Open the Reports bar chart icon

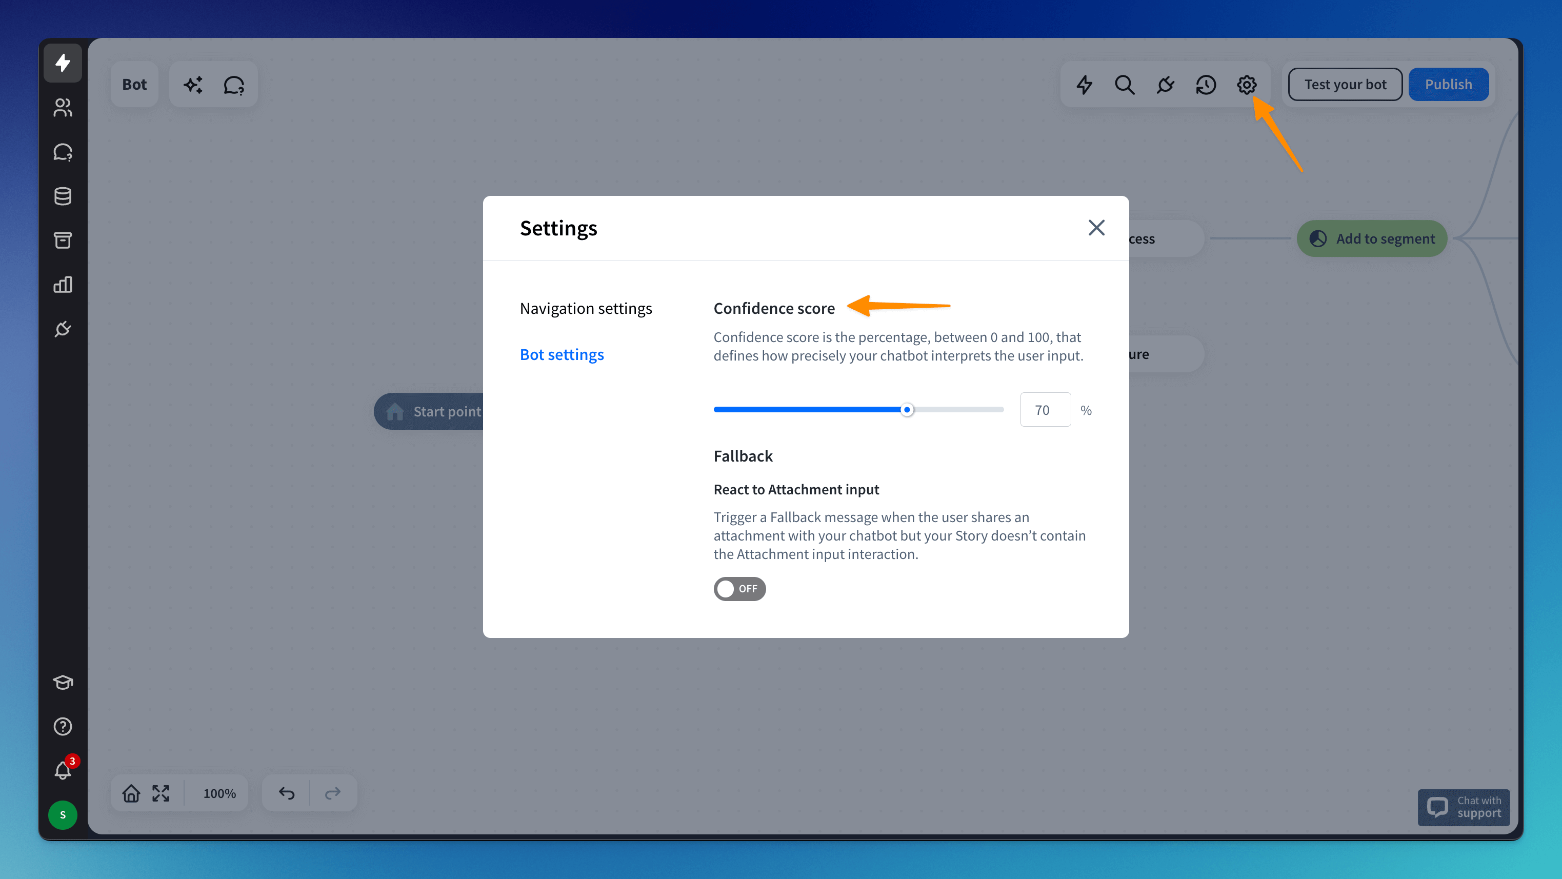tap(63, 285)
